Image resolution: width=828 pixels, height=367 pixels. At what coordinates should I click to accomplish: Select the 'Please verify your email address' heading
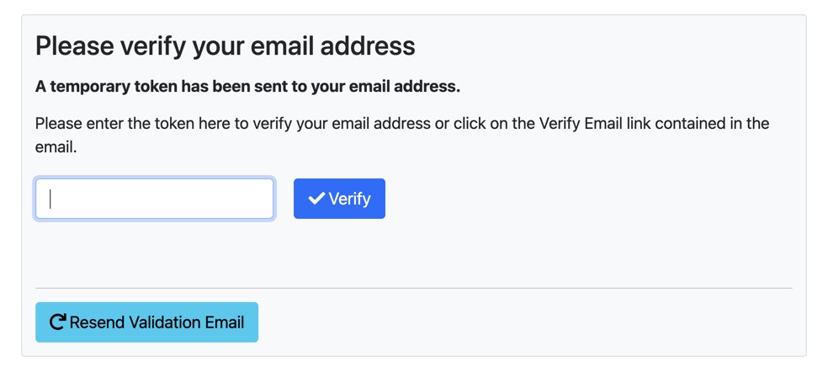(225, 46)
